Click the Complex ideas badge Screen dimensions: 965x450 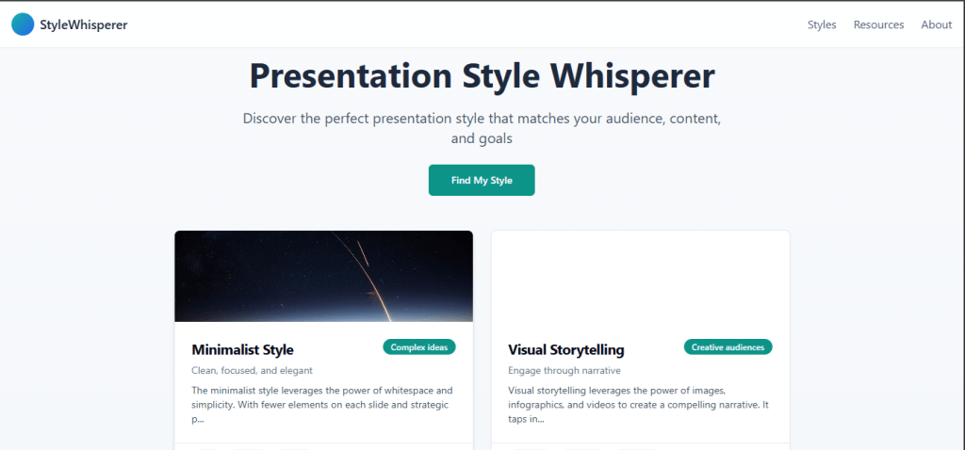(418, 347)
